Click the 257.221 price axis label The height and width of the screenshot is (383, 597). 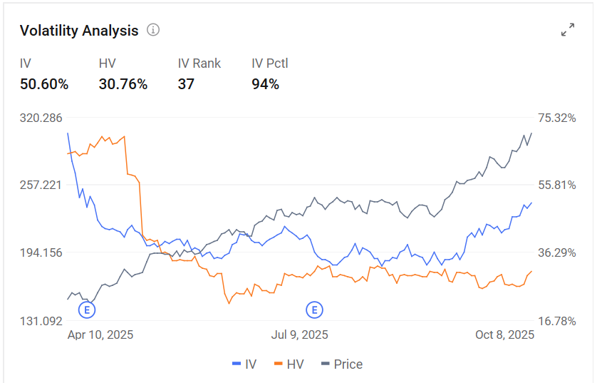click(x=43, y=185)
